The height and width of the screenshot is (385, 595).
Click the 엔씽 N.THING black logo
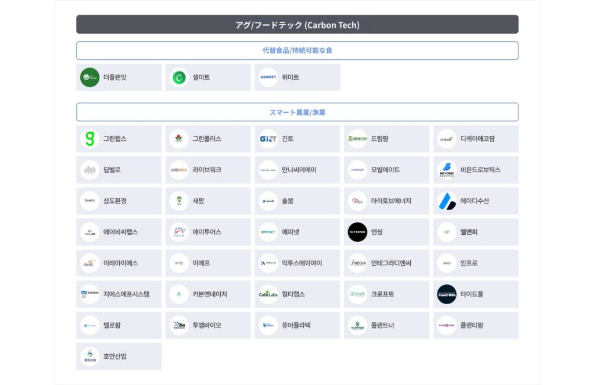click(x=357, y=232)
